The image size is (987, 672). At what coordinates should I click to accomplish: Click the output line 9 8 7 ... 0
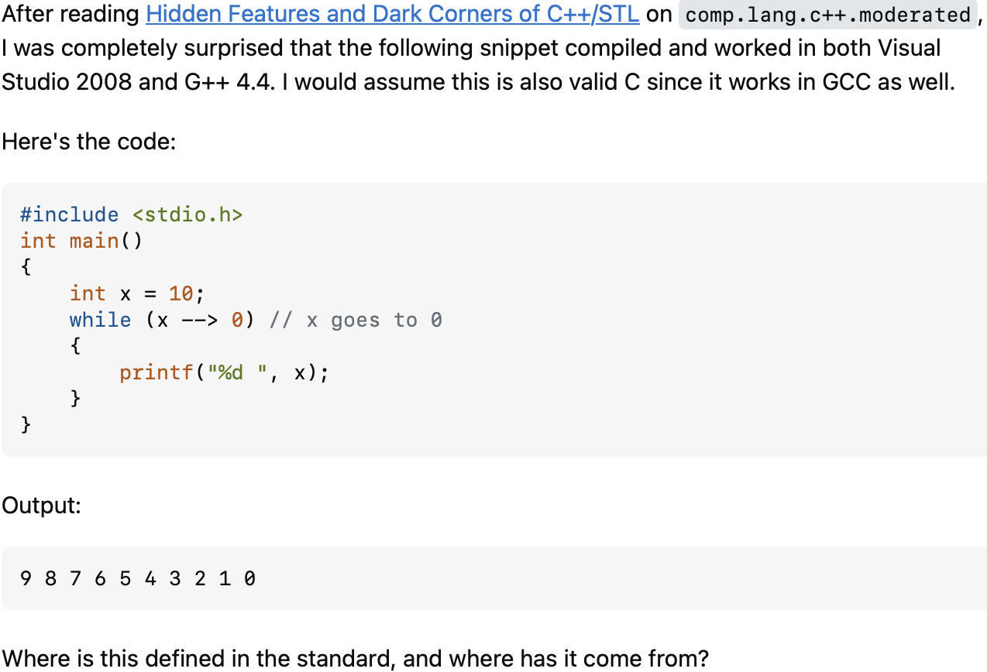point(138,578)
